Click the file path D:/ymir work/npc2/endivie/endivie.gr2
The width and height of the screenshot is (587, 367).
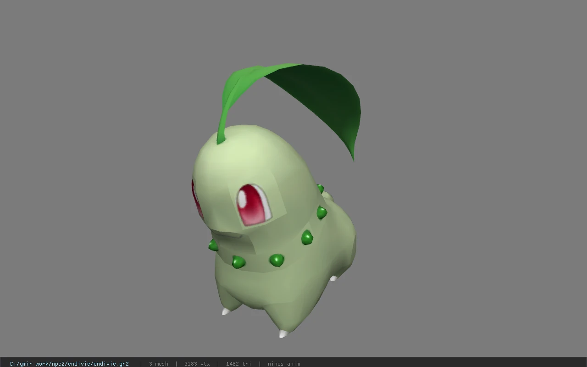click(x=69, y=364)
